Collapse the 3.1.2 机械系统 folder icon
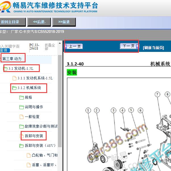The height and width of the screenshot is (171, 171). pos(14,88)
